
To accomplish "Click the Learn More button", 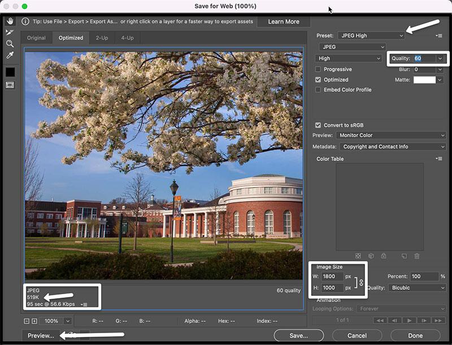I will 284,21.
